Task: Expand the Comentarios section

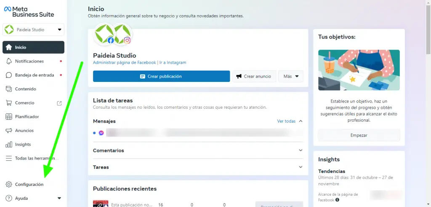Action: click(x=198, y=150)
